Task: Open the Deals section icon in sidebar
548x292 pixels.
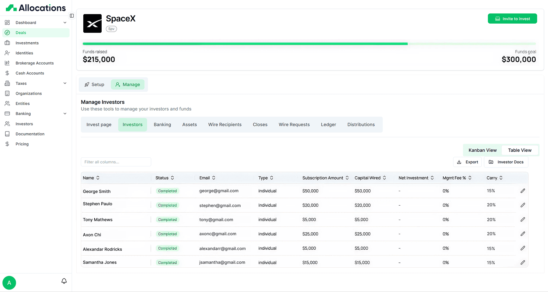Action: (x=7, y=32)
